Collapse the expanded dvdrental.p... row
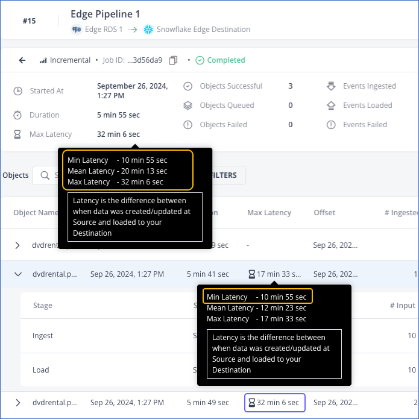Image resolution: width=419 pixels, height=419 pixels. [x=18, y=274]
